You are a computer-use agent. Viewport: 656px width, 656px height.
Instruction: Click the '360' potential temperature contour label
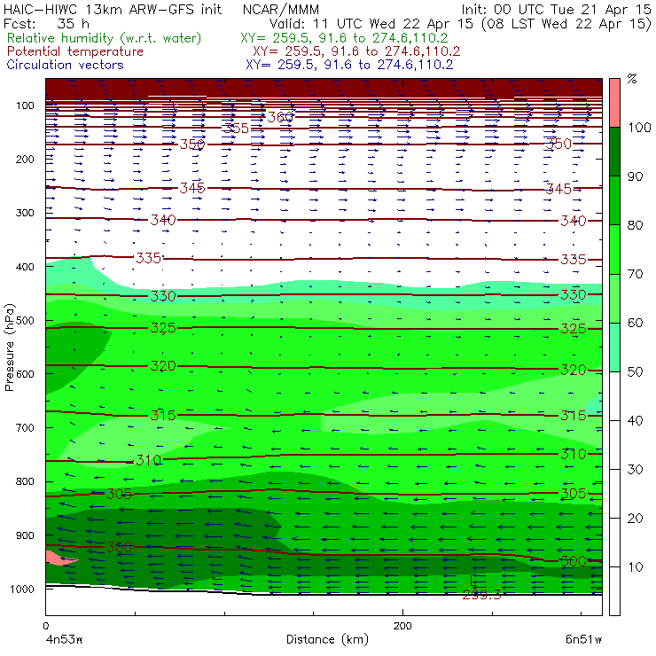coord(280,117)
